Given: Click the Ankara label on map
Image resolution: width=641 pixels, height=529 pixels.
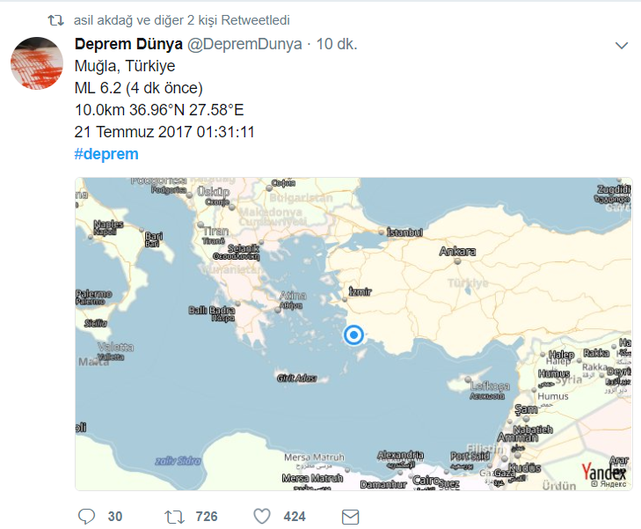Looking at the screenshot, I should (x=457, y=251).
